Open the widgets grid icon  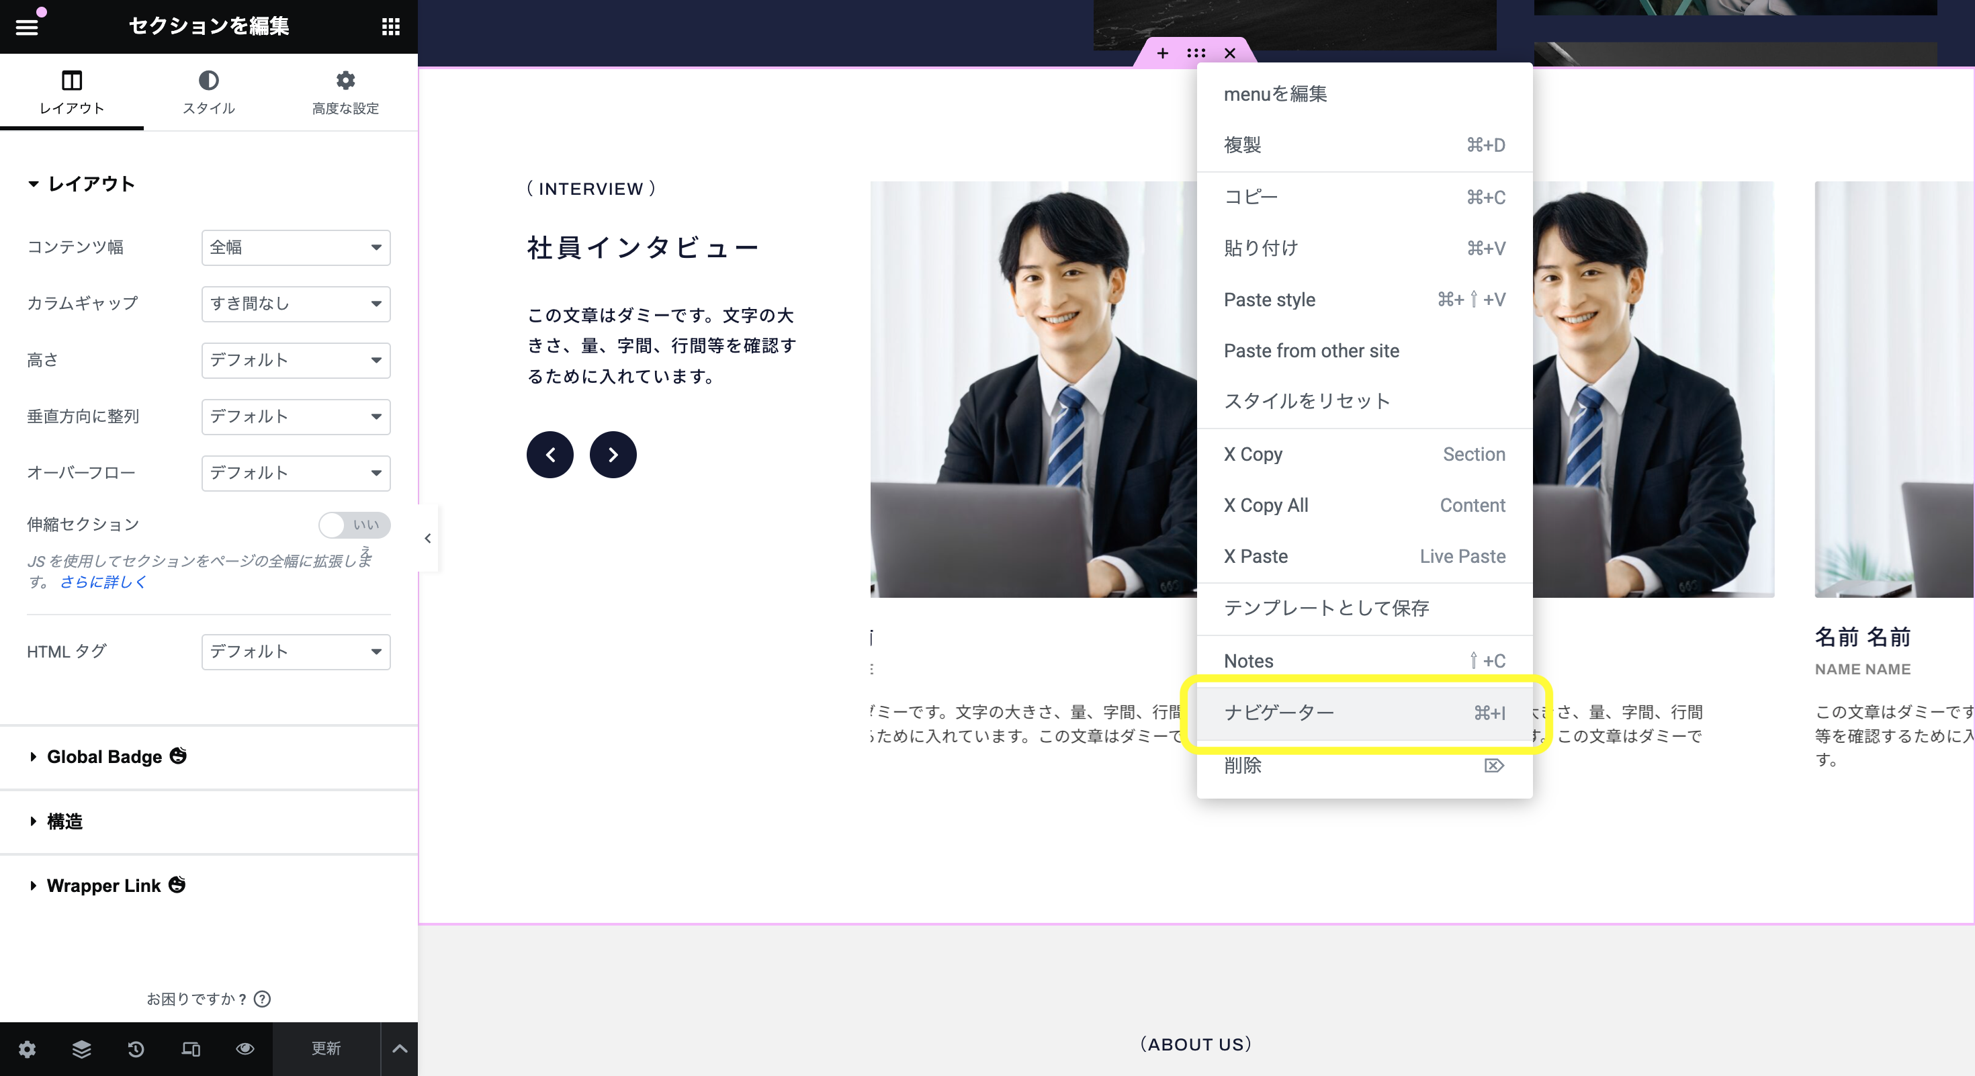[x=391, y=27]
